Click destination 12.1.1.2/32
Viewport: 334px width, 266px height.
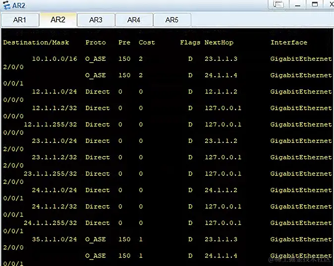point(55,108)
